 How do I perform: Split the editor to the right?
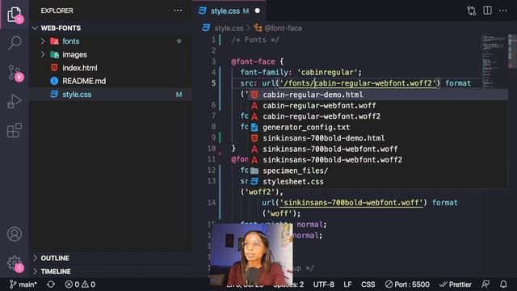487,11
